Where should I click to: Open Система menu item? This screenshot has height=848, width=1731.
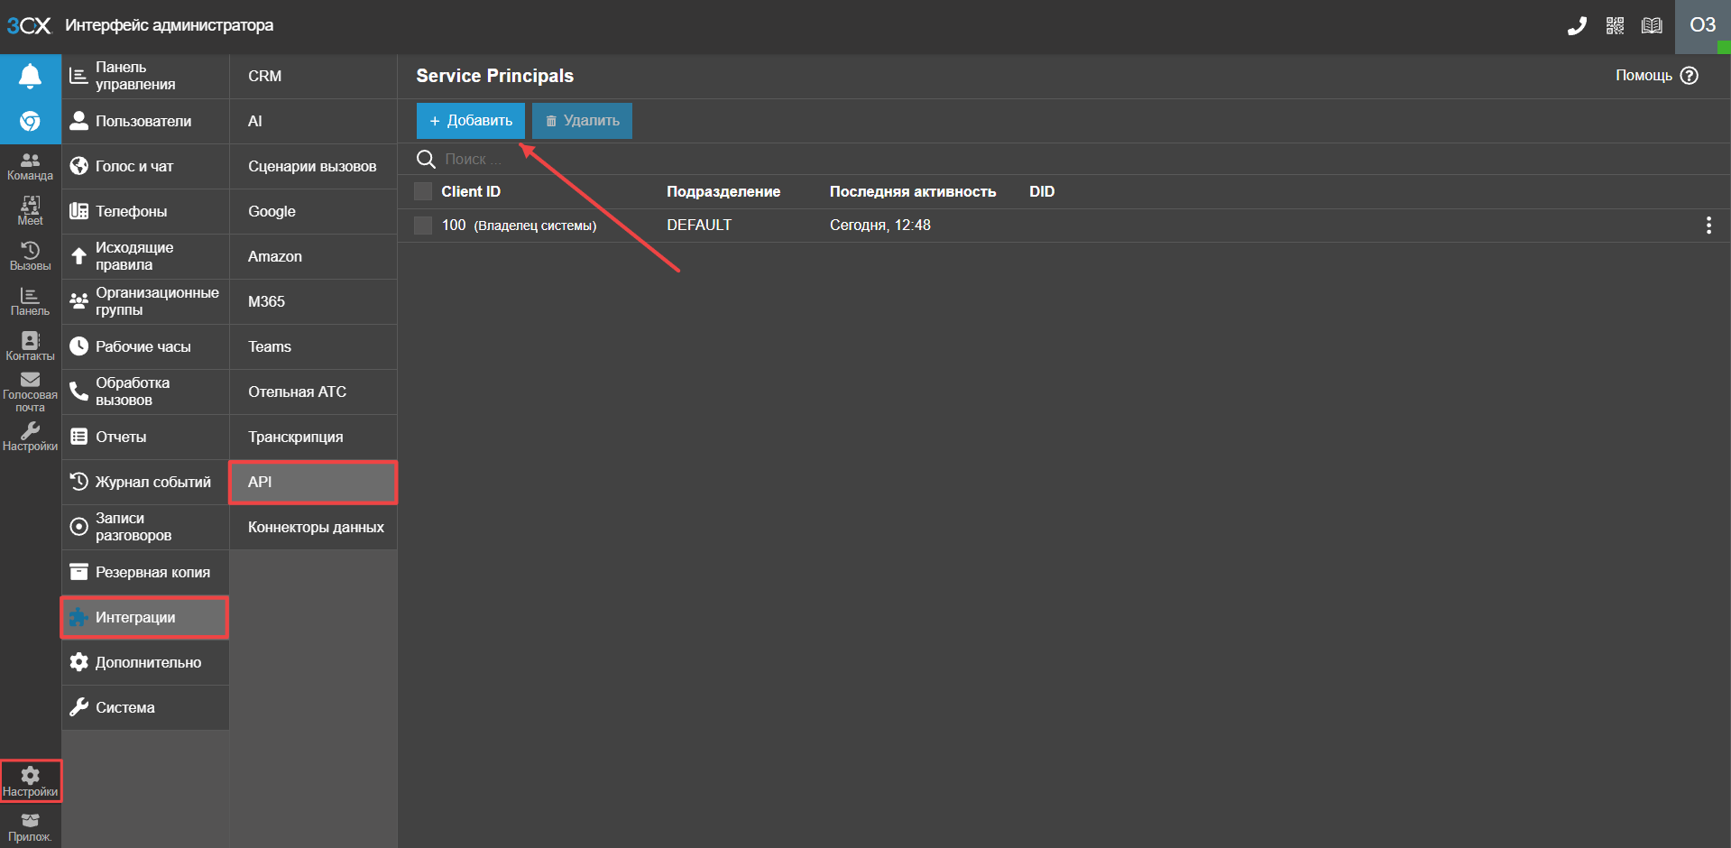tap(145, 707)
